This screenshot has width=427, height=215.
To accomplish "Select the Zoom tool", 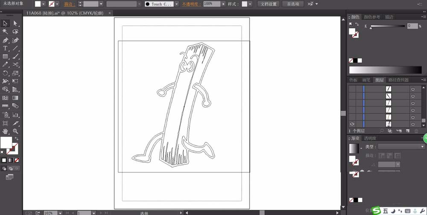I will (x=15, y=131).
